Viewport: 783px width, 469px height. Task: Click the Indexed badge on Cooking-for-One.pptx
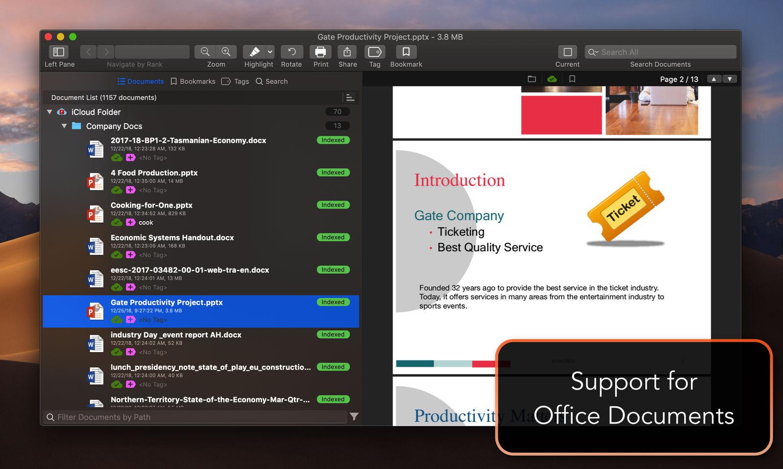tap(333, 205)
